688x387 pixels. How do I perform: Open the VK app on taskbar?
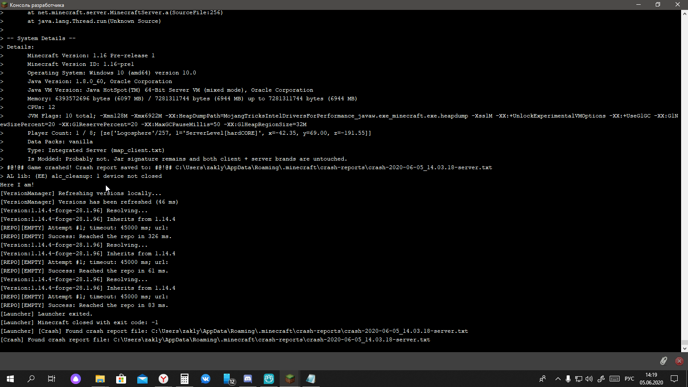tap(206, 379)
